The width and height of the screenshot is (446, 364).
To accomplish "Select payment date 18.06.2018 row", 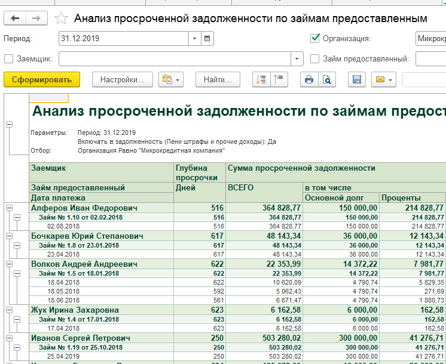I will [x=101, y=300].
